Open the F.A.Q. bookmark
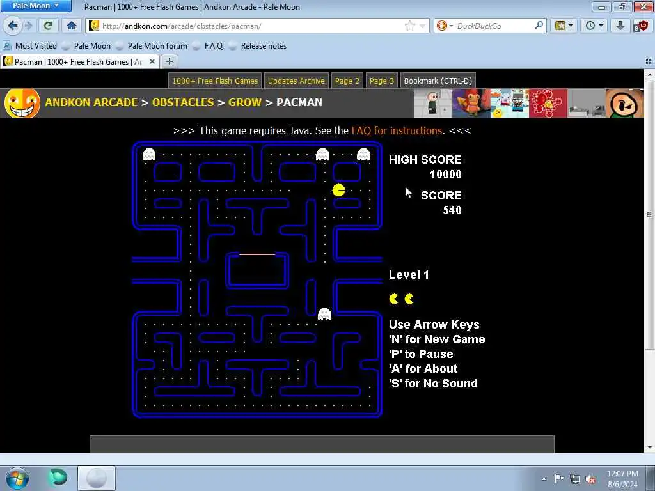Image resolution: width=655 pixels, height=491 pixels. click(x=208, y=46)
